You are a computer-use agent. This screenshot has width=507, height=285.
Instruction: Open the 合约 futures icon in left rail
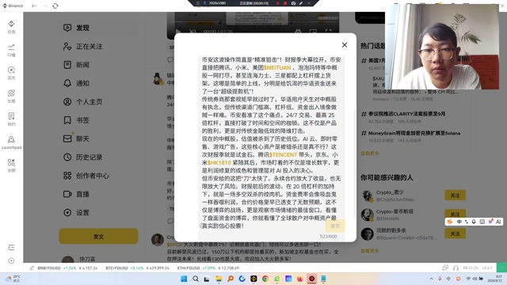point(11,119)
